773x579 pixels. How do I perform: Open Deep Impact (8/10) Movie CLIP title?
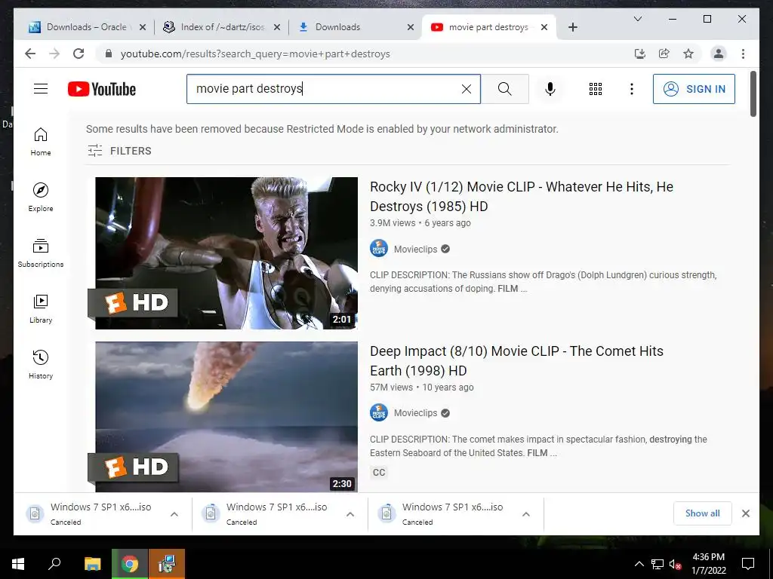pyautogui.click(x=516, y=361)
